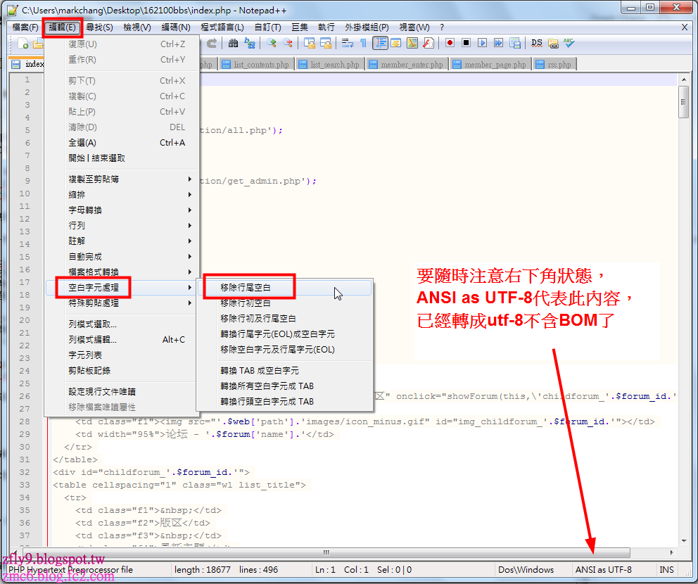Toggle synchronized vertical scrolling icon

tap(309, 43)
